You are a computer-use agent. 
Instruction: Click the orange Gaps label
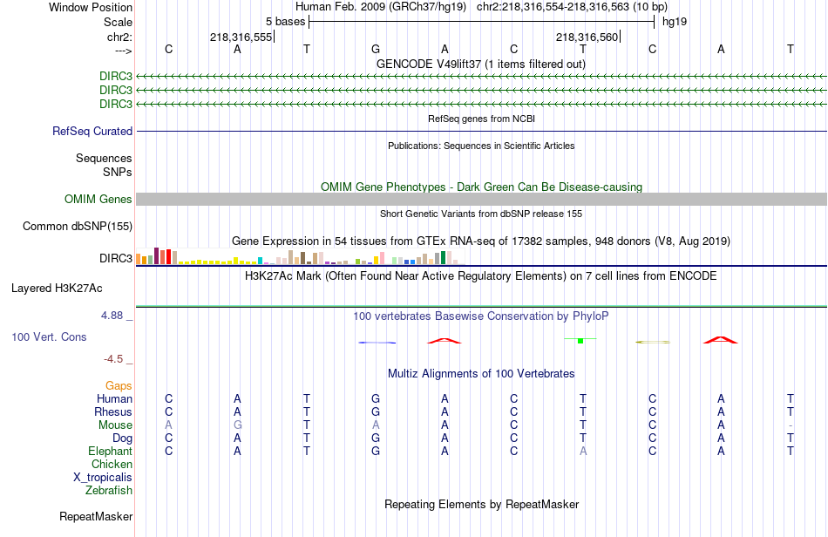point(119,386)
